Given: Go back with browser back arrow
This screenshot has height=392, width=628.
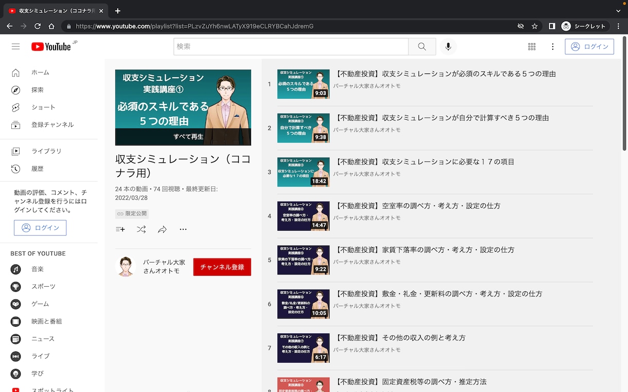Looking at the screenshot, I should [9, 26].
